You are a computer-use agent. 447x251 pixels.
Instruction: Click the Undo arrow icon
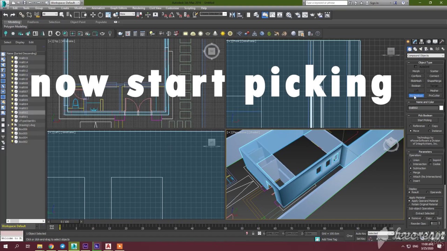coord(6,15)
